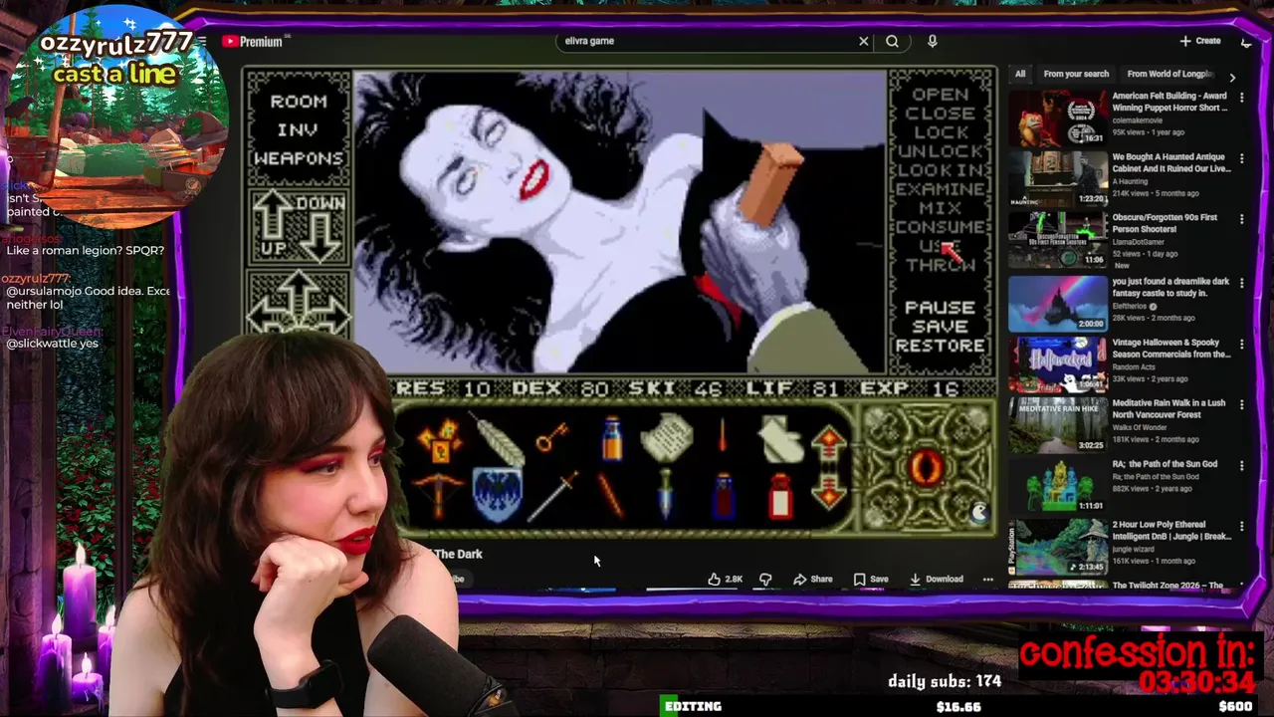Select the 'From World of Longplays' chip
Image resolution: width=1274 pixels, height=717 pixels.
point(1170,74)
